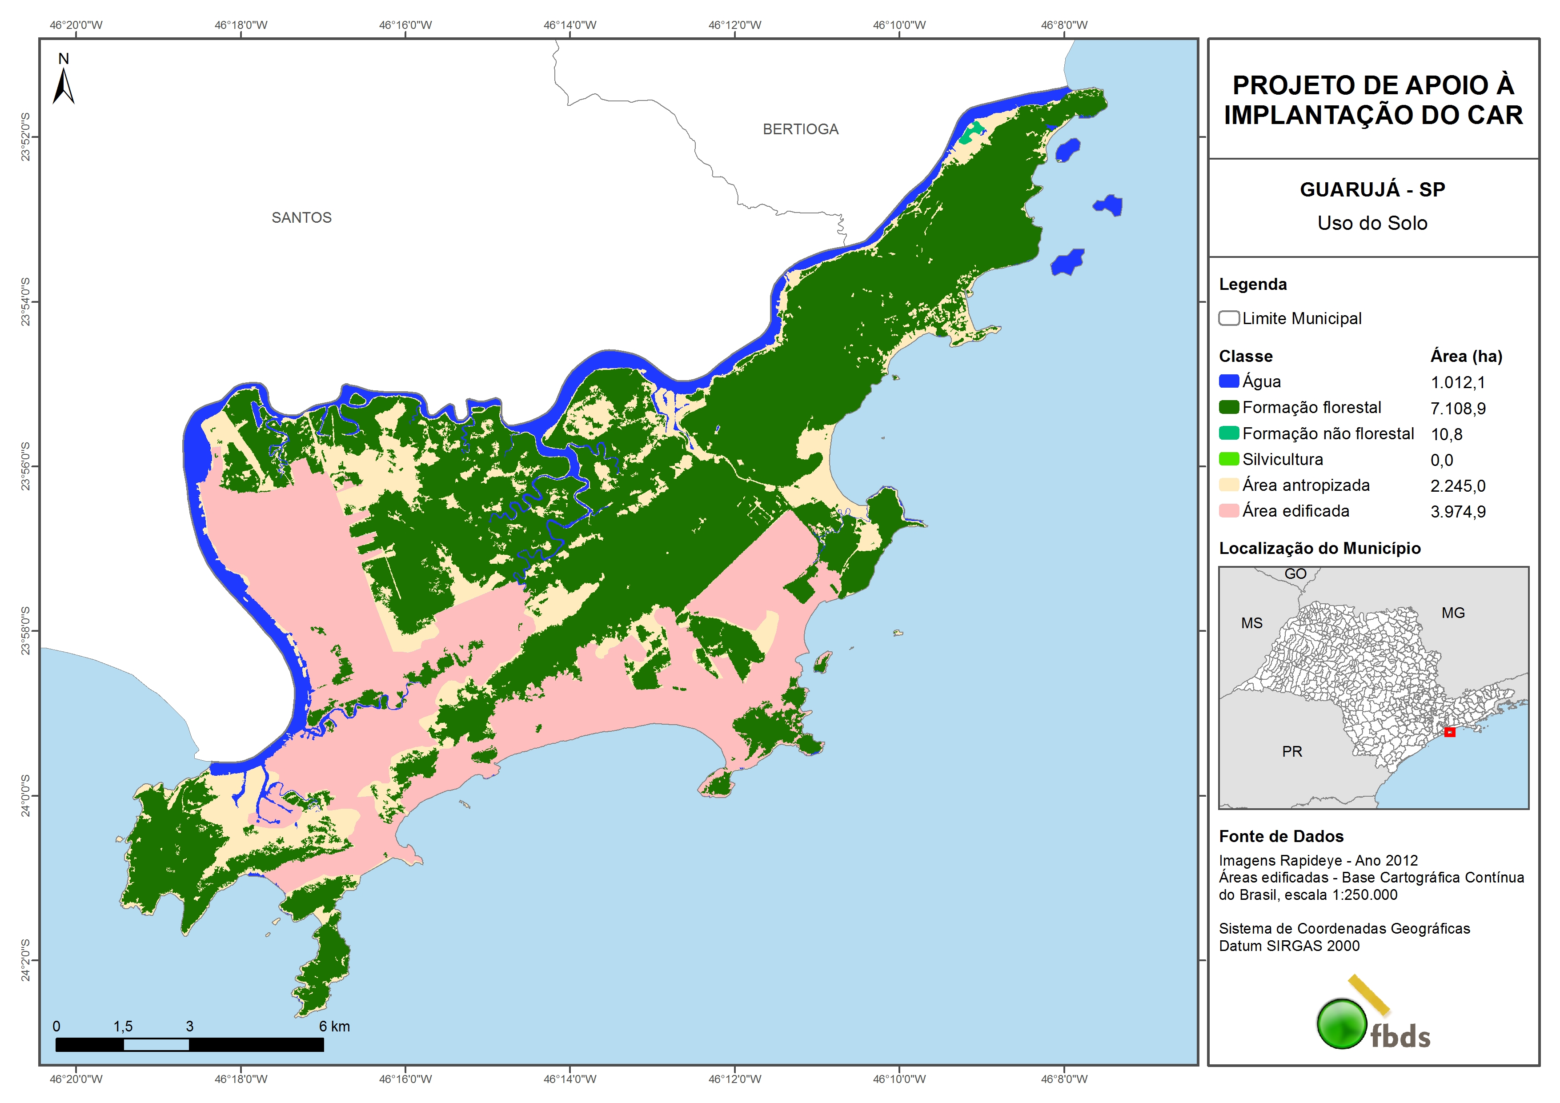Screen dimensions: 1560x1103
Task: Click the north arrow compass icon
Action: click(63, 87)
